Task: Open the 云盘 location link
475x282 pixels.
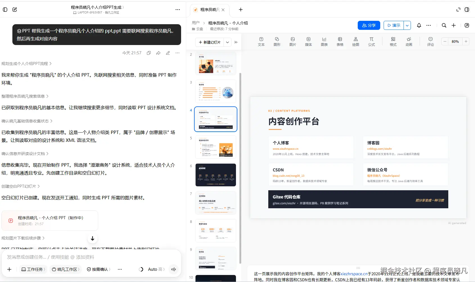Action: point(198,29)
